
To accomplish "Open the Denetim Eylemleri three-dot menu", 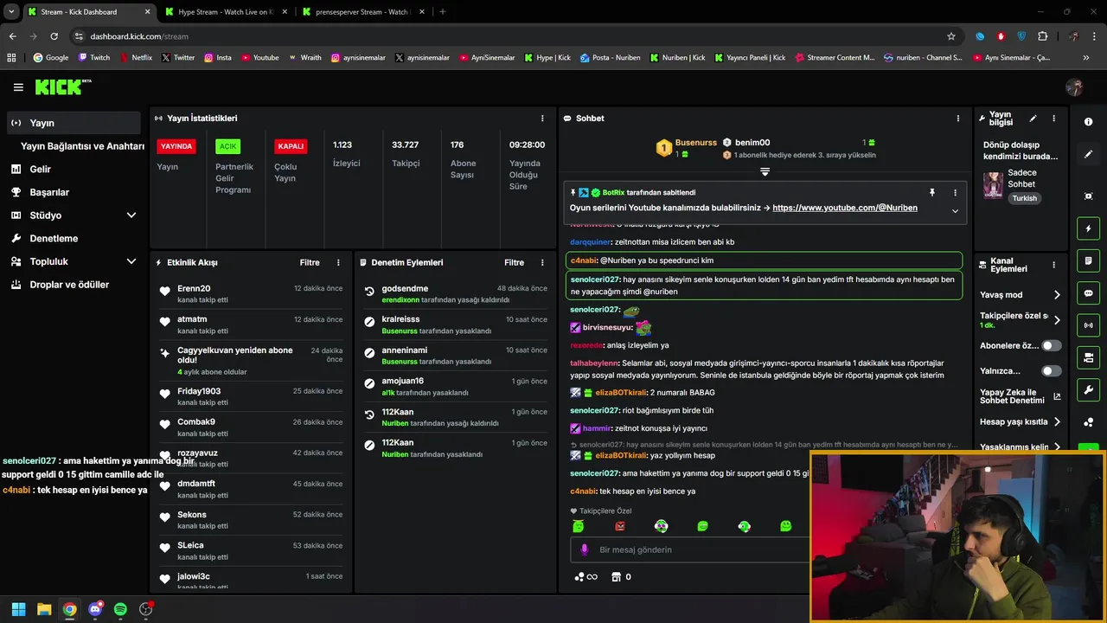I will 542,262.
